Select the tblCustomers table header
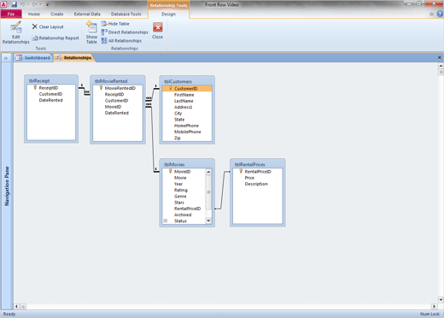 [187, 81]
